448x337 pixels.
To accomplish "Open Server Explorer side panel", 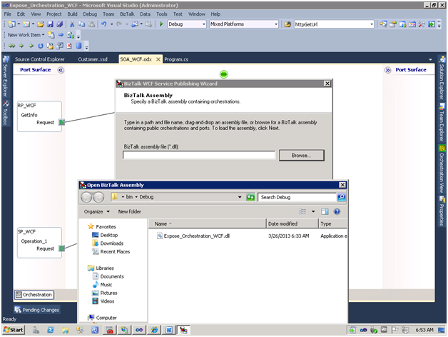I will tap(6, 76).
